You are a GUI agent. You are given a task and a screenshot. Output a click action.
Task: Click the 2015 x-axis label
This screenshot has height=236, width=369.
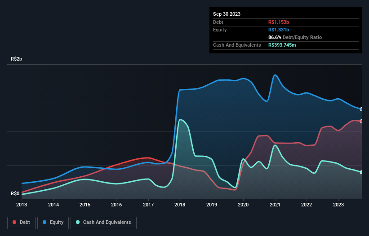(85, 205)
